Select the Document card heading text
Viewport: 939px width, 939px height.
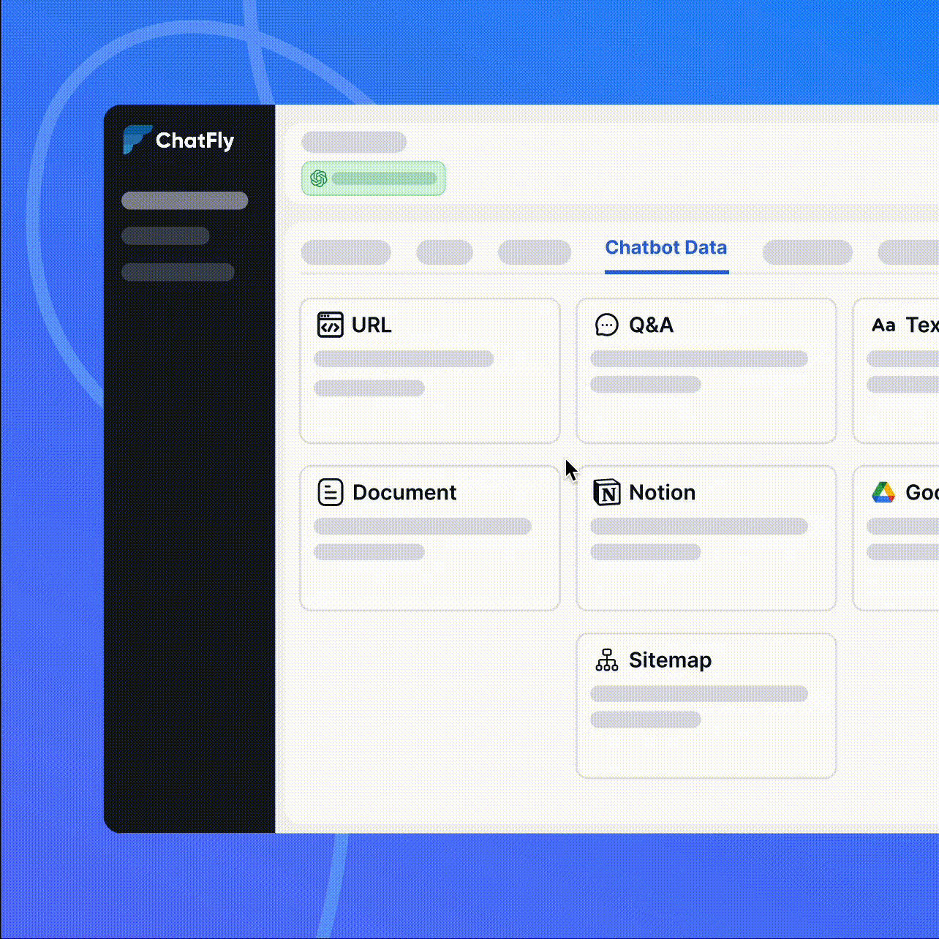[404, 492]
